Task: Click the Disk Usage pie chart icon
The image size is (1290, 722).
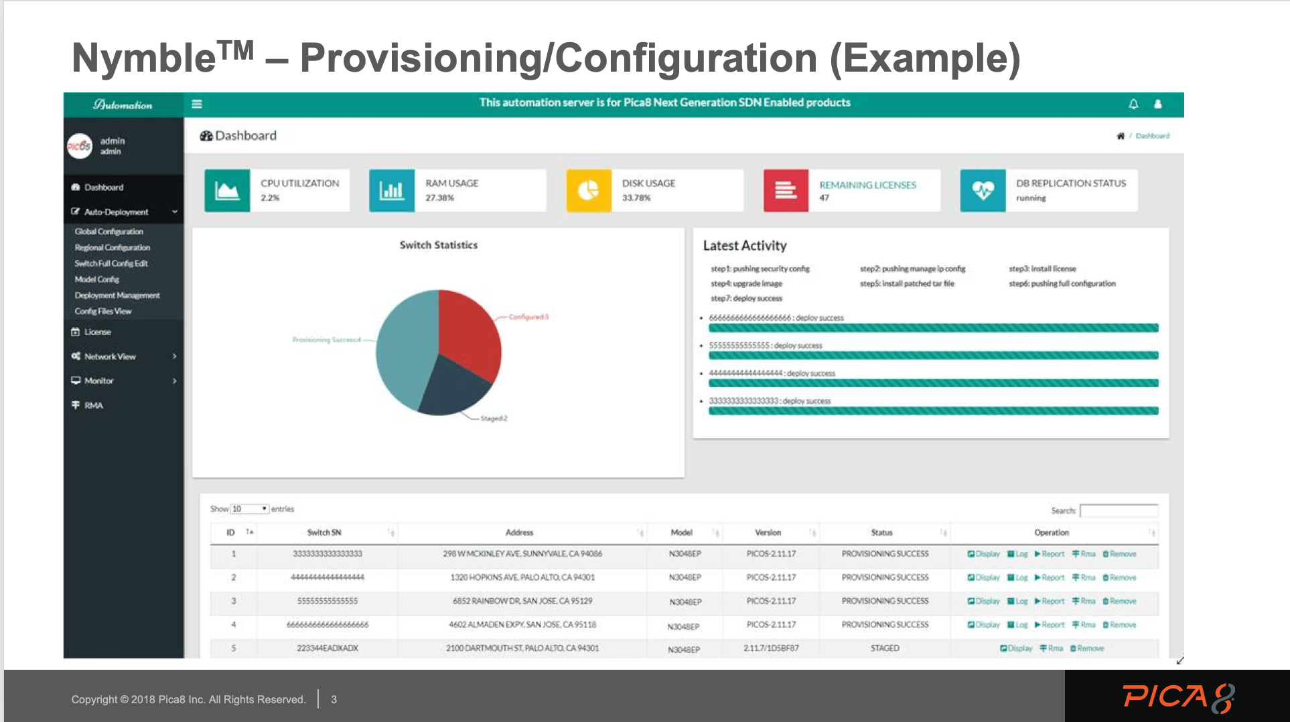Action: tap(588, 190)
